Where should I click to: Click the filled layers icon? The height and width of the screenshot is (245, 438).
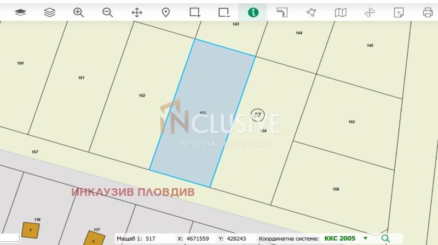click(x=20, y=12)
